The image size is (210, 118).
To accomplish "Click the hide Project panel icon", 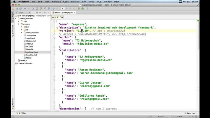I will tap(49, 12).
